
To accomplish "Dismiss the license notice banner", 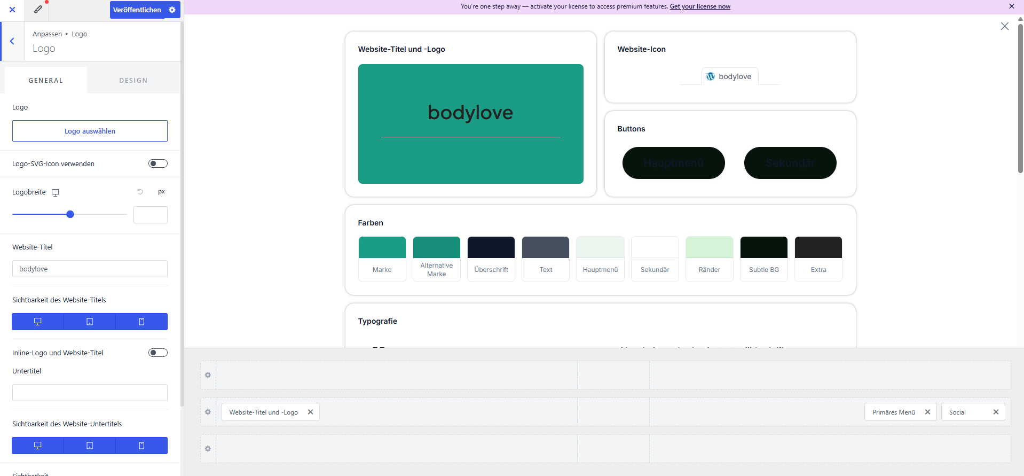I will click(1011, 6).
